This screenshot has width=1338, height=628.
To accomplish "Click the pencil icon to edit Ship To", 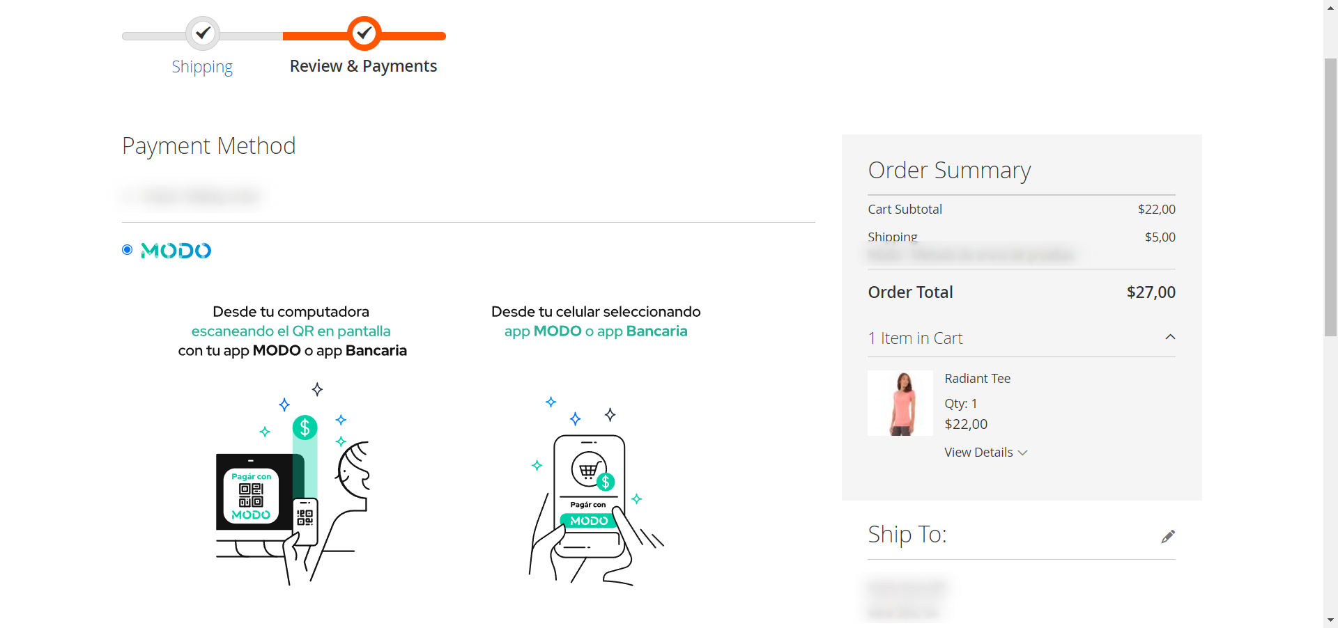I will (x=1168, y=536).
